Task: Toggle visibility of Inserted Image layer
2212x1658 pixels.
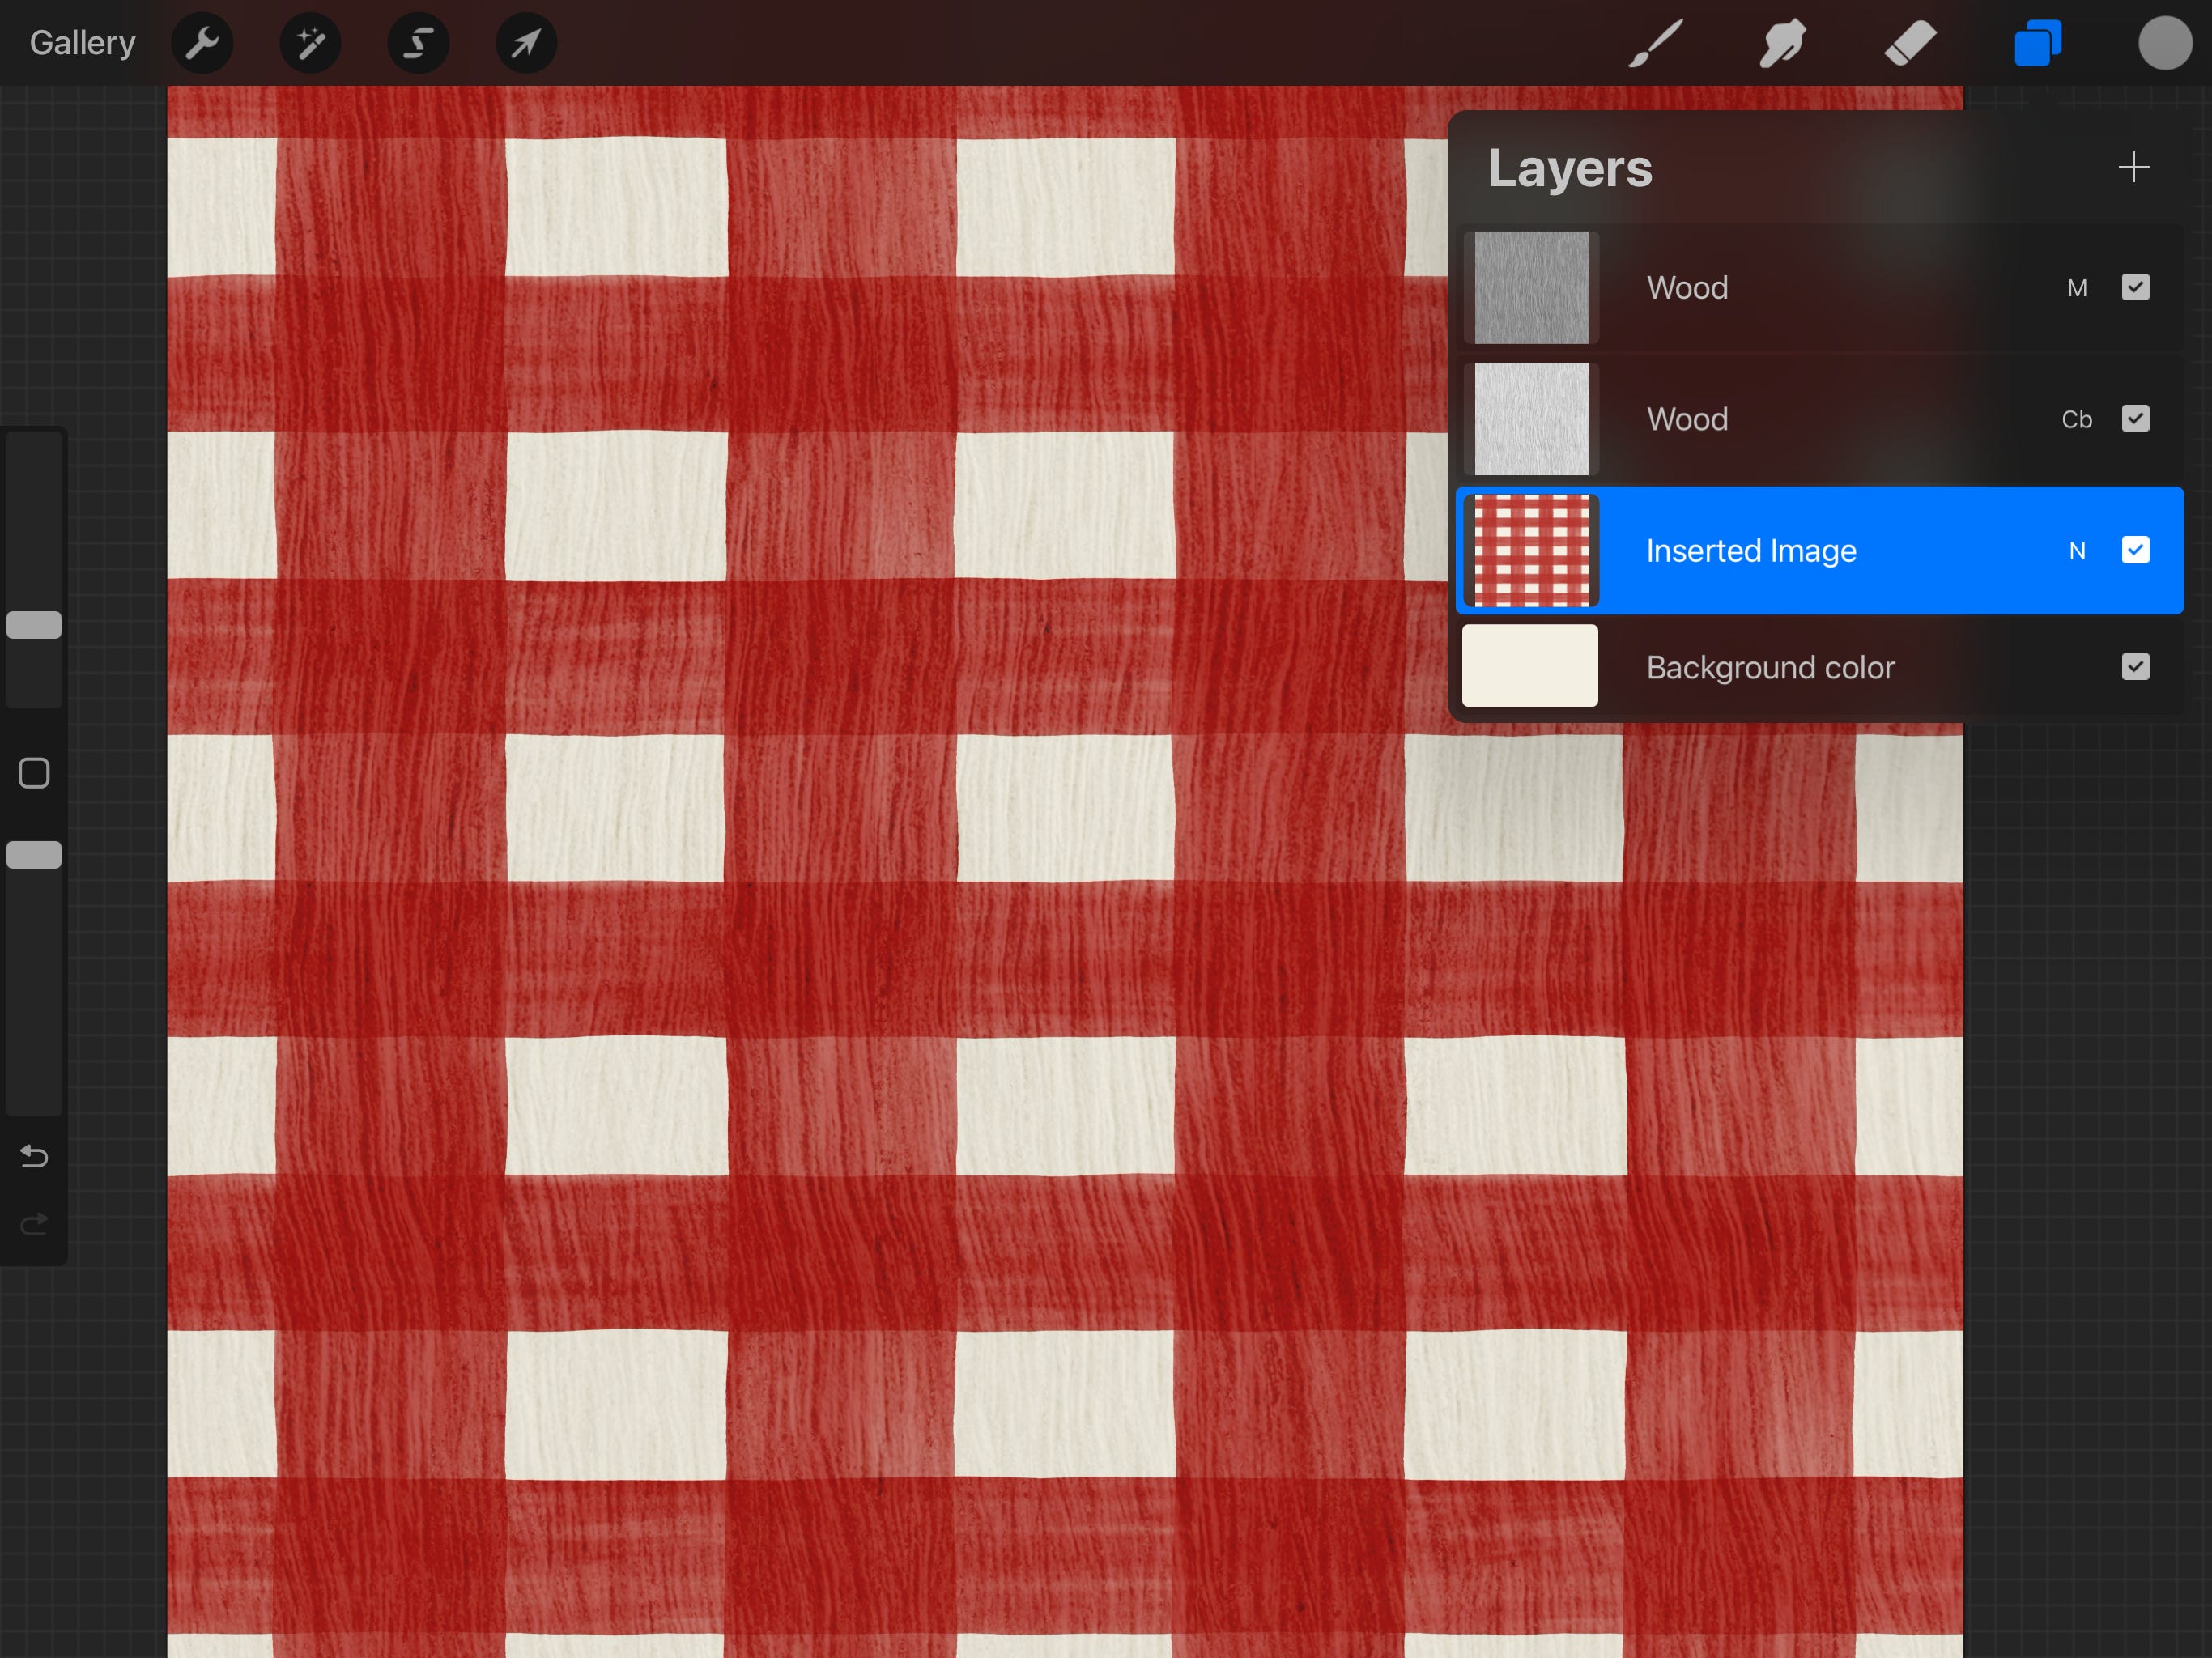Action: tap(2135, 550)
